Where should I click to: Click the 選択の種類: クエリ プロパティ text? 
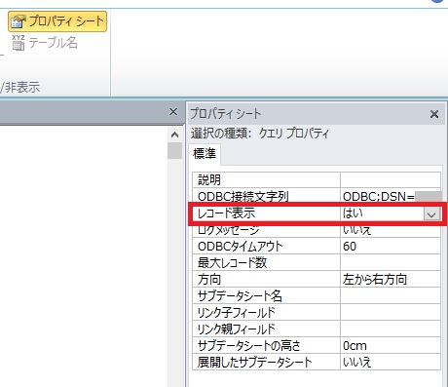click(x=260, y=134)
